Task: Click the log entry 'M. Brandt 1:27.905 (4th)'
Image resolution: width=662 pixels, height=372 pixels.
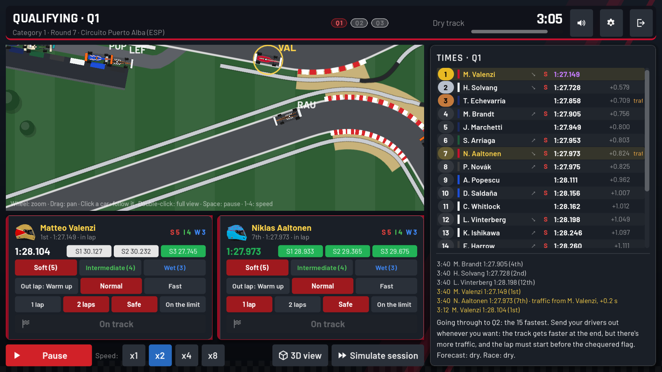Action: coord(488,264)
